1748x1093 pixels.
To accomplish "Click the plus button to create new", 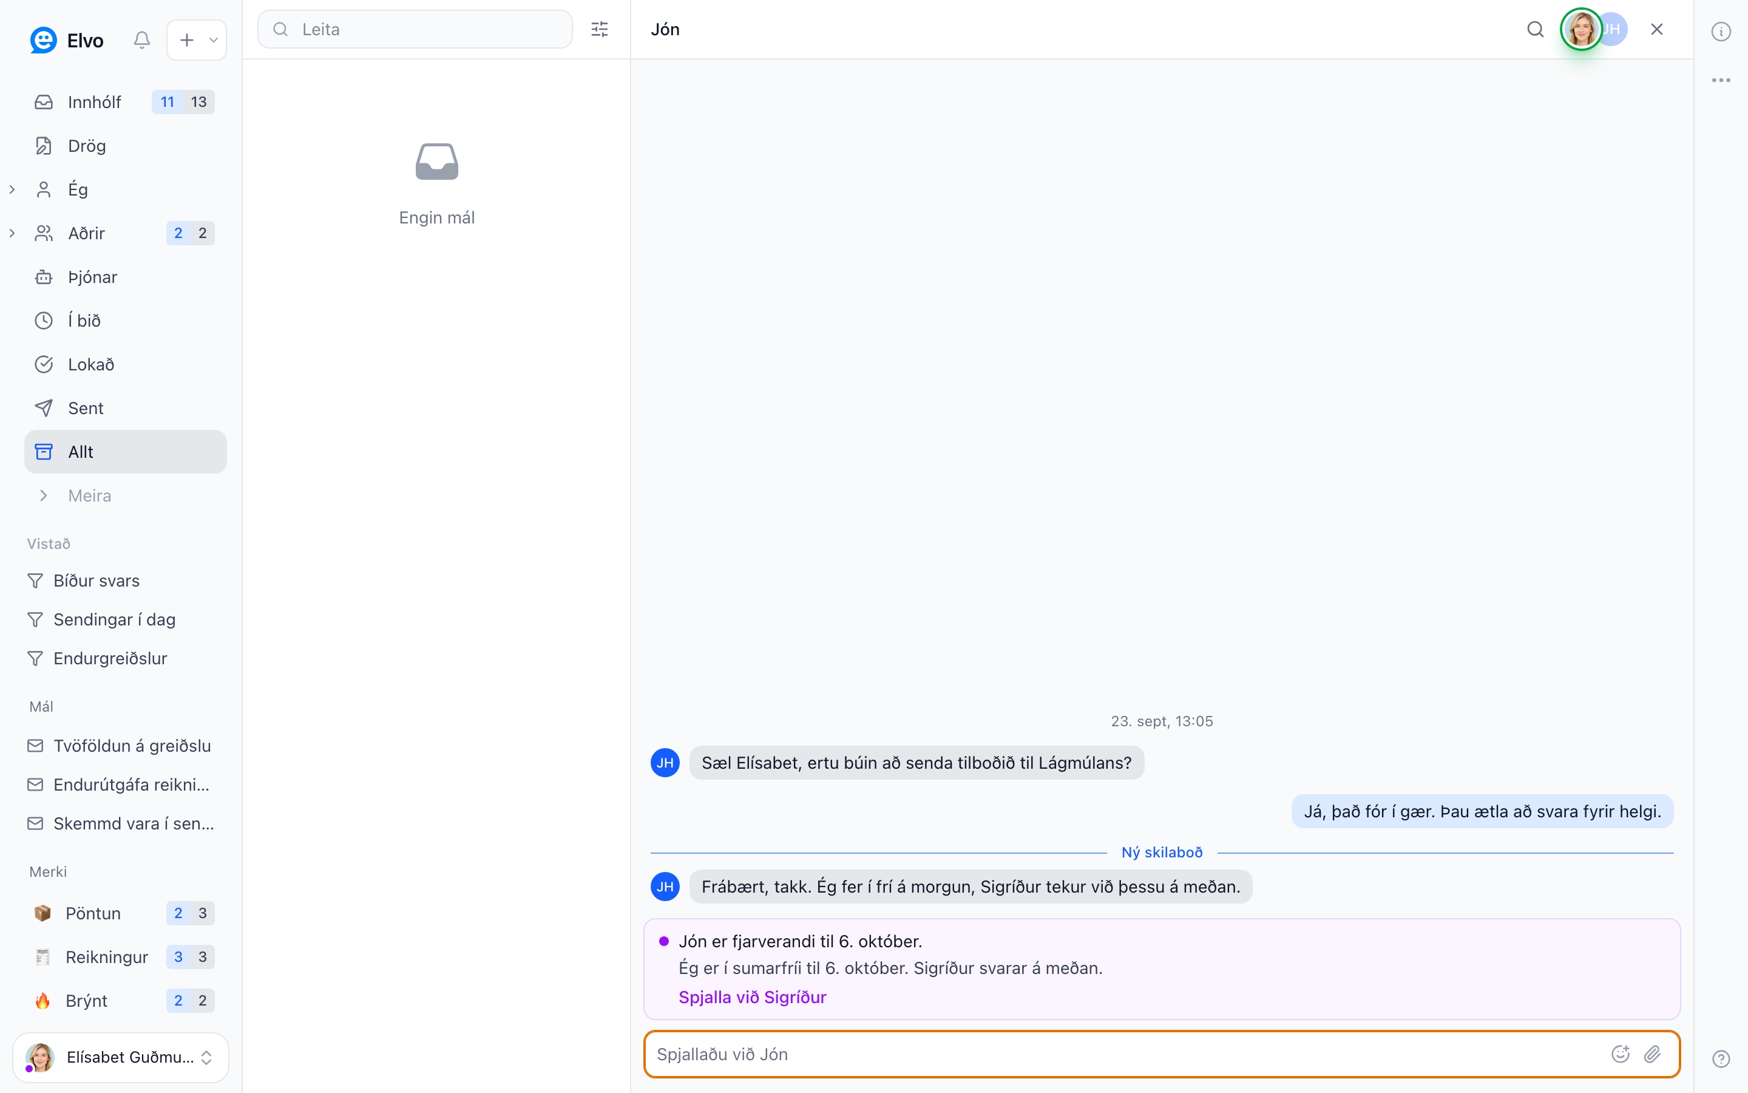I will [x=186, y=39].
